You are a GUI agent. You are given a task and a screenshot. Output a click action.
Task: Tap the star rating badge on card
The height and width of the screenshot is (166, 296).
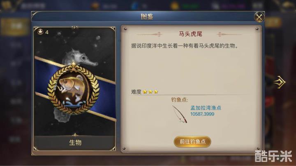coord(43,32)
